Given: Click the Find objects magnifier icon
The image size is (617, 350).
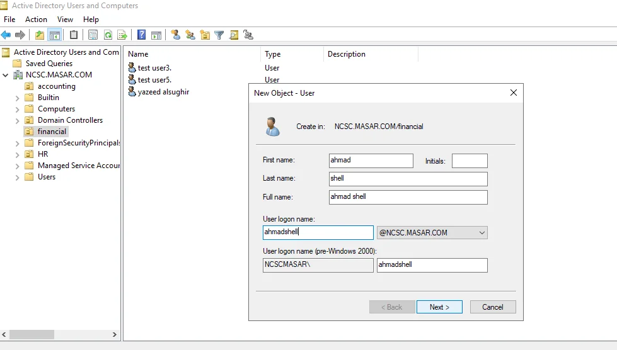Looking at the screenshot, I should 234,35.
